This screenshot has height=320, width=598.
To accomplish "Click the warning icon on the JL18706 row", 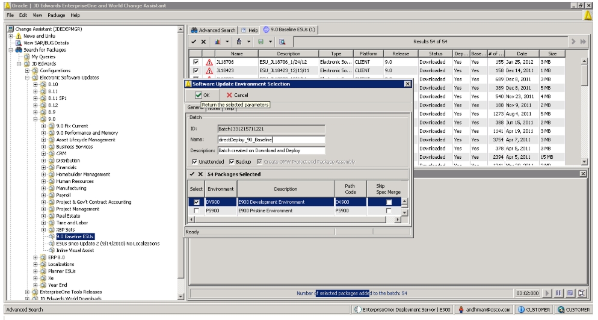I will [x=209, y=62].
